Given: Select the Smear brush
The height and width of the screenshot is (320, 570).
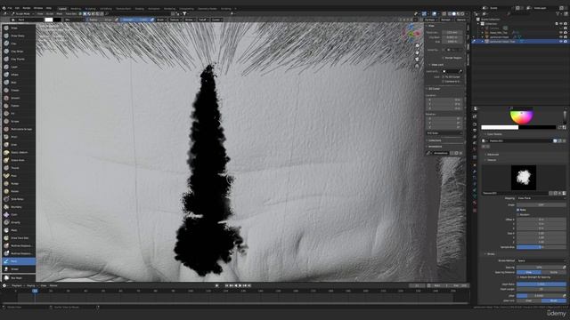Looking at the screenshot, I should point(19,269).
